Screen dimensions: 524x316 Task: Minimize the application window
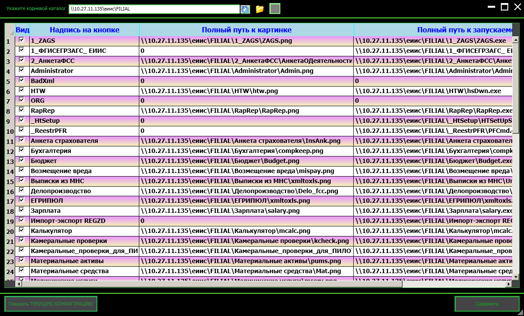(x=492, y=7)
